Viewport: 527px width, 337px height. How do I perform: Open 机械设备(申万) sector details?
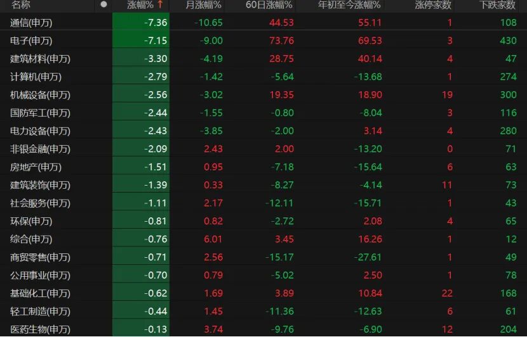click(263, 95)
